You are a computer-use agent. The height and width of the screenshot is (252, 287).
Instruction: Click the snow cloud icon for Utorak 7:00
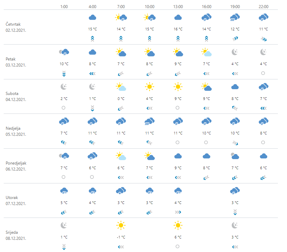click(x=121, y=191)
